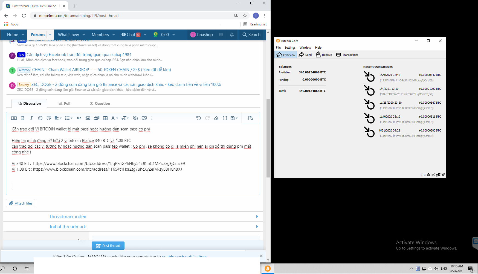This screenshot has height=274, width=478.
Task: Open the Transactions tab in Bitcoin Core
Action: click(347, 55)
